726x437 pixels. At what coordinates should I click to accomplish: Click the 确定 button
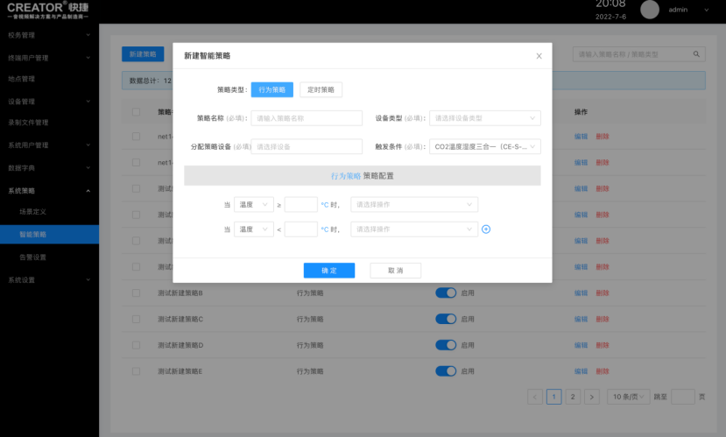328,271
